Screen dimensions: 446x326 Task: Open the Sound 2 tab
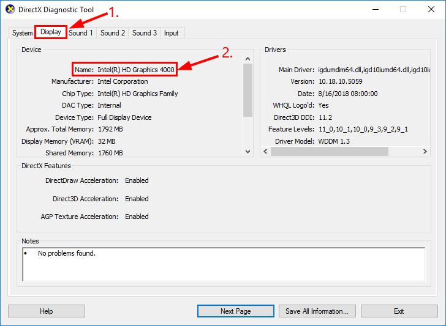pos(113,33)
